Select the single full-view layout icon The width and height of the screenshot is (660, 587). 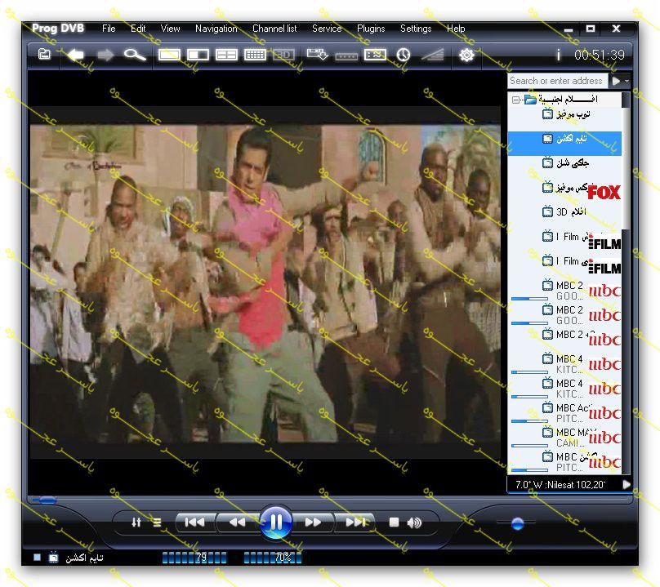click(169, 55)
